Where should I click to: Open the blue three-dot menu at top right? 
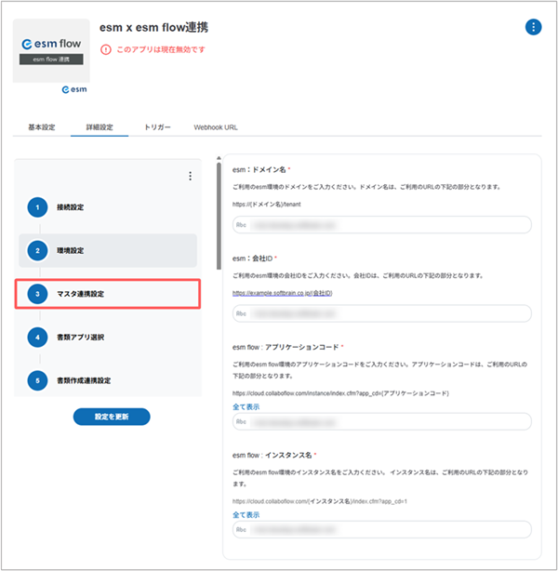coord(533,27)
